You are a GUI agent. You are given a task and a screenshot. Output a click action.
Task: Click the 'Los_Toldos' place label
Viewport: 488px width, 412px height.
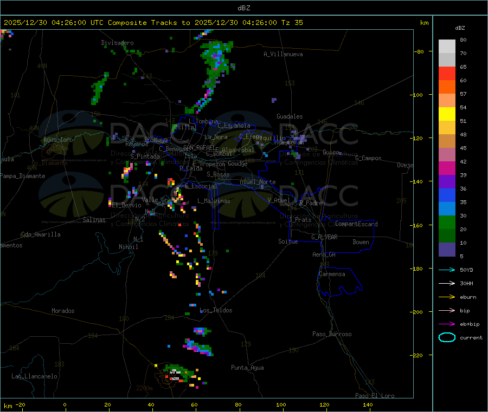click(216, 310)
